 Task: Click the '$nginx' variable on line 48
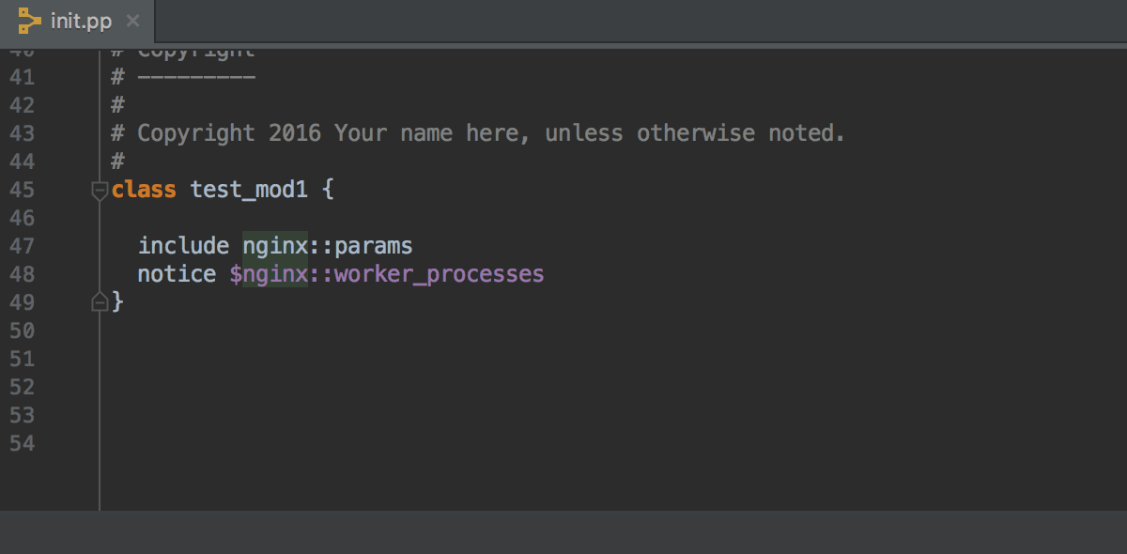click(269, 274)
